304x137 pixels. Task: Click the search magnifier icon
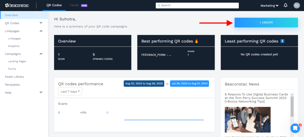(x=159, y=5)
